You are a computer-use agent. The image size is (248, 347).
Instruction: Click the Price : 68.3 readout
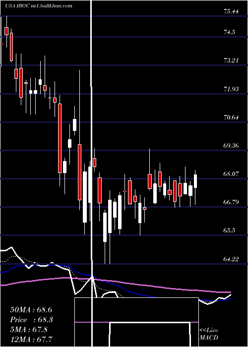pos(31,320)
